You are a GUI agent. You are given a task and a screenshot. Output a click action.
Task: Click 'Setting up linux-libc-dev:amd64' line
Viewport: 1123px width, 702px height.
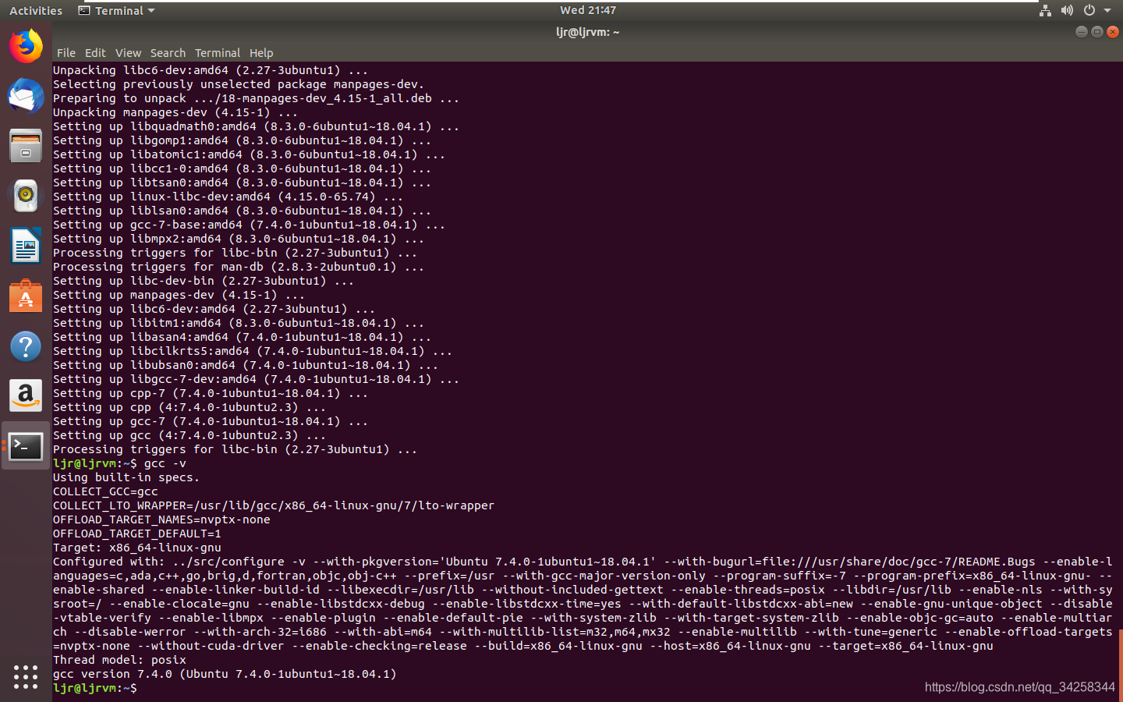pos(228,197)
